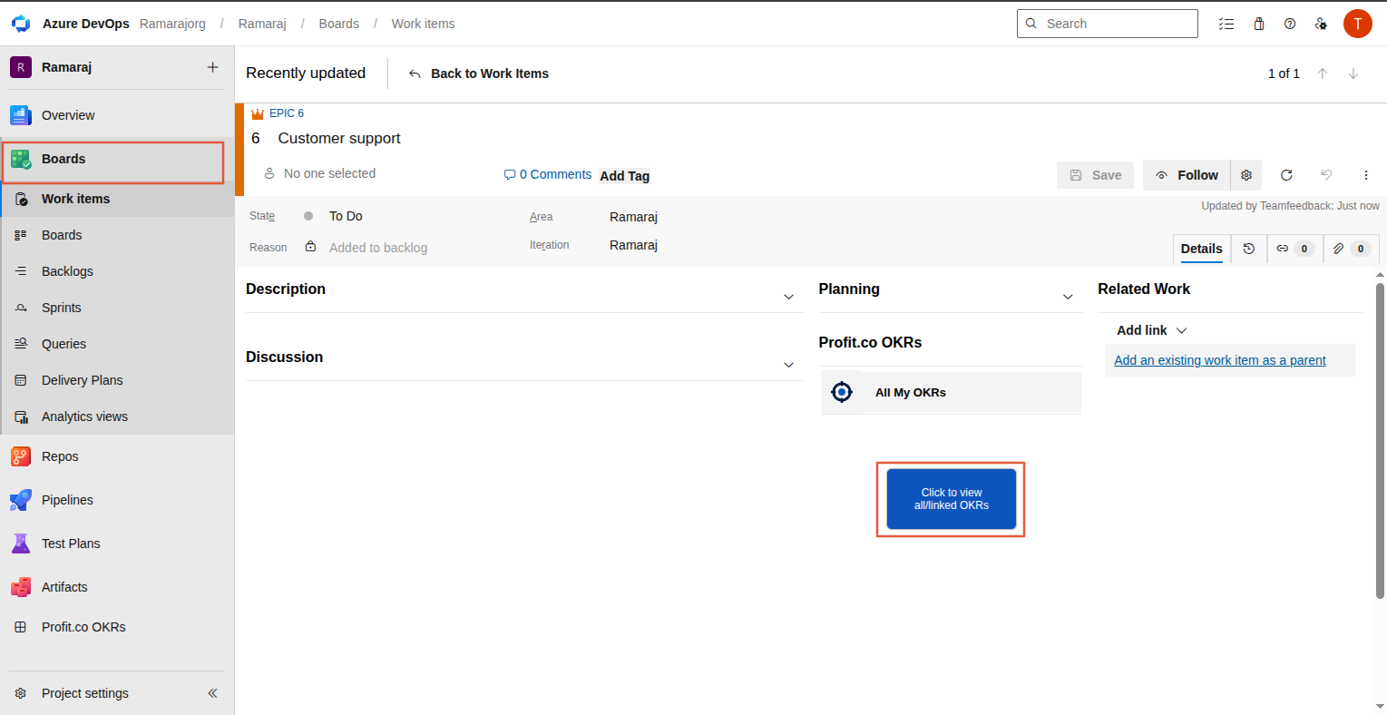Open Profit.co OKRs in the sidebar
This screenshot has width=1387, height=715.
pyautogui.click(x=117, y=627)
